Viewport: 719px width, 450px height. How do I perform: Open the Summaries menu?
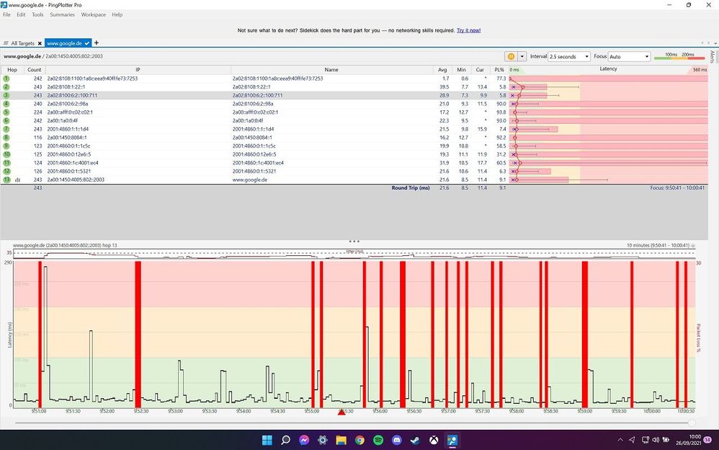pos(62,14)
